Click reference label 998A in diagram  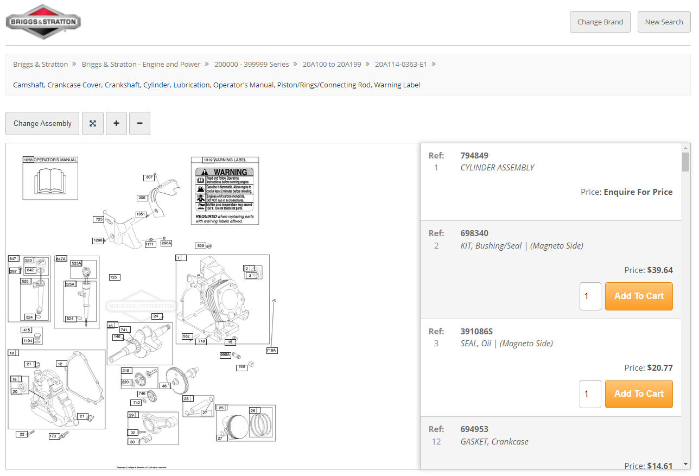[x=225, y=354]
